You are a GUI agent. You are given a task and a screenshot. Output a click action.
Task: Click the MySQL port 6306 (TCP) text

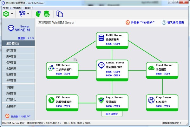(x=113, y=44)
